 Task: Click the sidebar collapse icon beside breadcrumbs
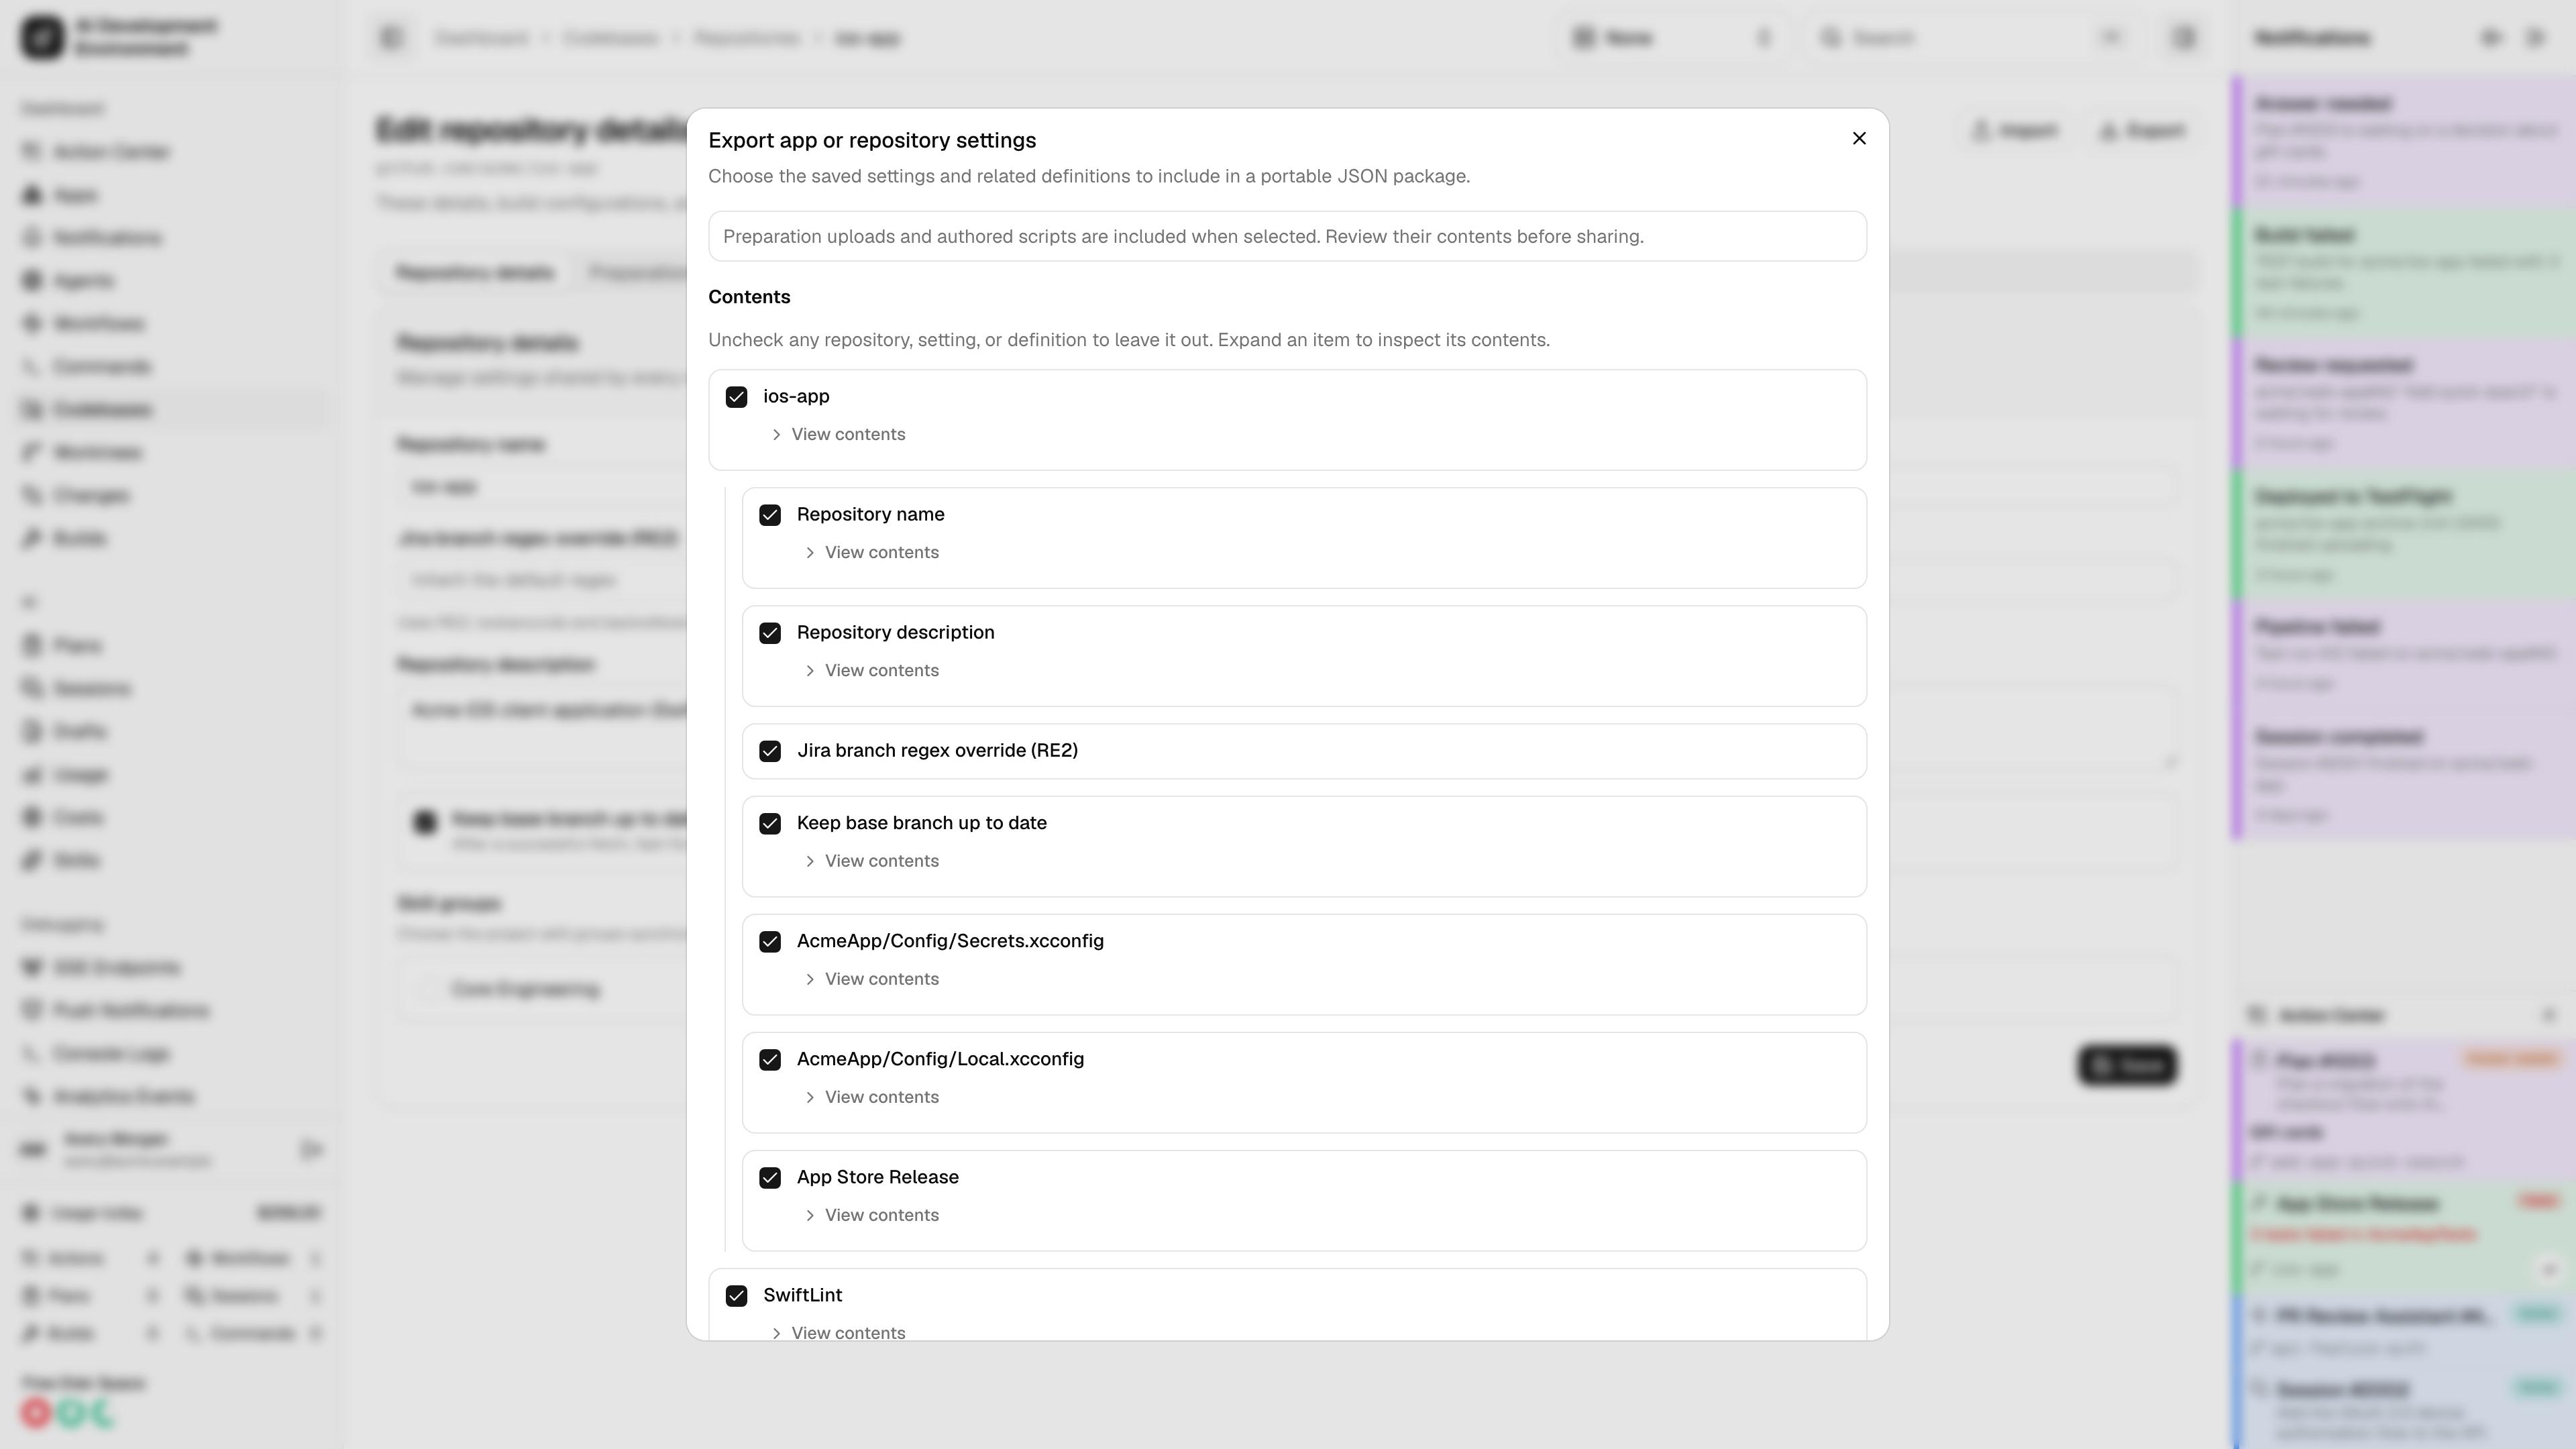[391, 38]
